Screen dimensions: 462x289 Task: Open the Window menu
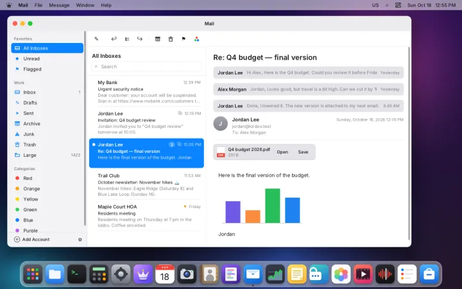[x=85, y=5]
